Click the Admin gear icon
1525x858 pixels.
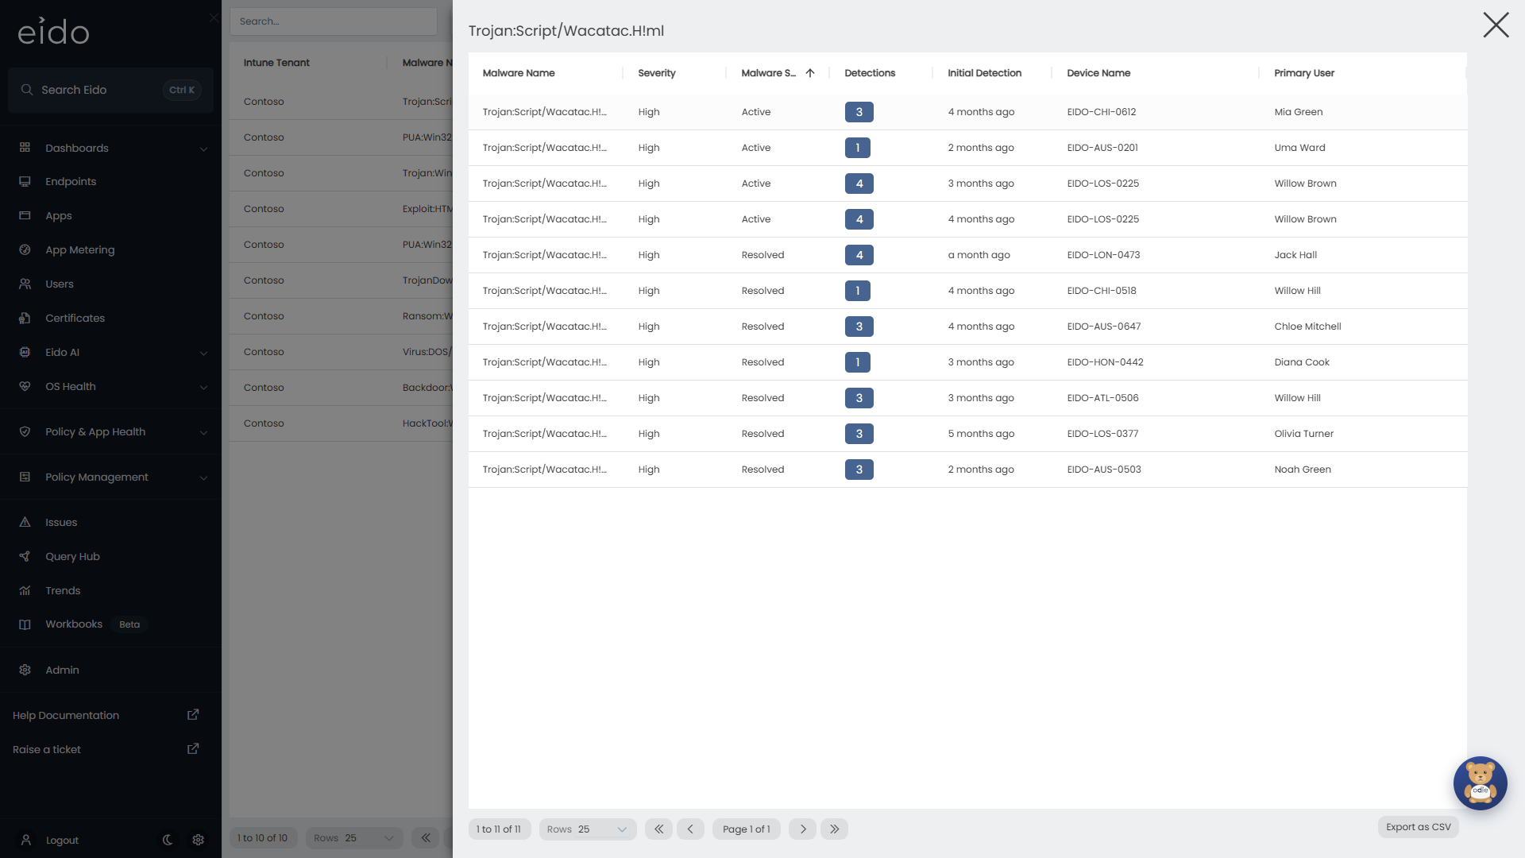(25, 671)
